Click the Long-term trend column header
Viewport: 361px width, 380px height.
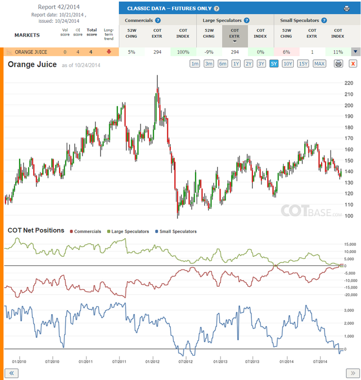pos(109,34)
